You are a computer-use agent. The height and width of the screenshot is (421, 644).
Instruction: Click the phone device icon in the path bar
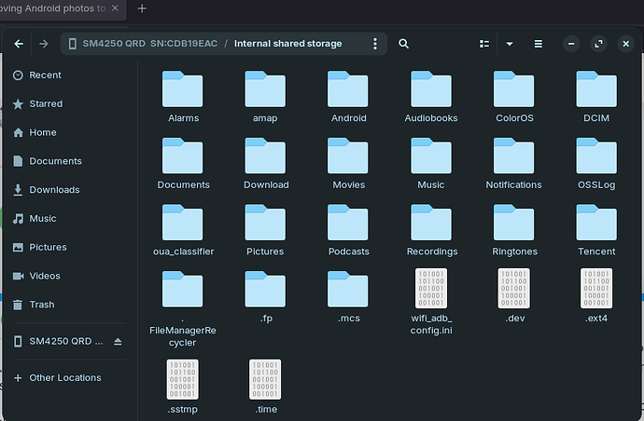(72, 44)
